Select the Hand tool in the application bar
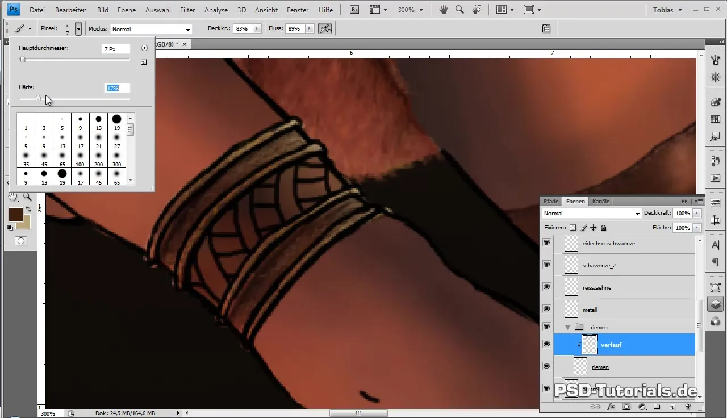The image size is (727, 418). coord(444,10)
